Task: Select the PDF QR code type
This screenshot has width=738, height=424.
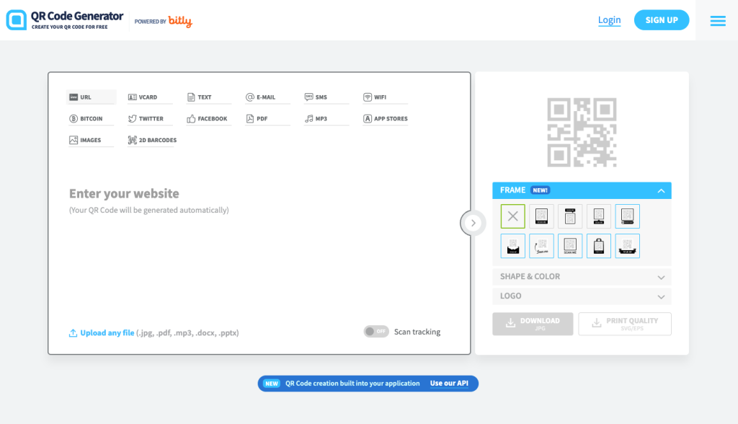Action: (x=264, y=118)
